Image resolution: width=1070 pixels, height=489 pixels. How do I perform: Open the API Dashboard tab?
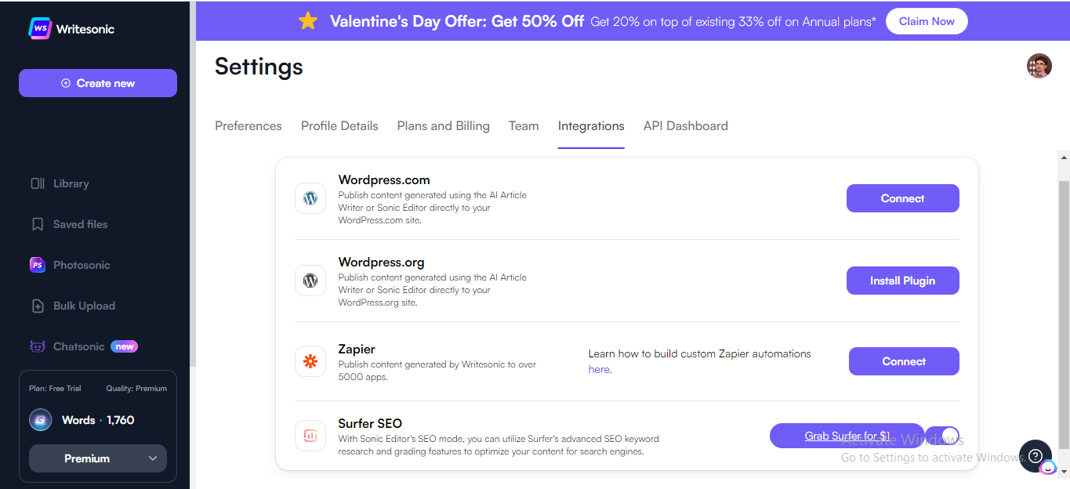point(686,126)
